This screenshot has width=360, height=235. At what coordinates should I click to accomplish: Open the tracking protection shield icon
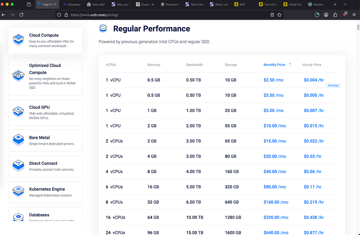59,15
